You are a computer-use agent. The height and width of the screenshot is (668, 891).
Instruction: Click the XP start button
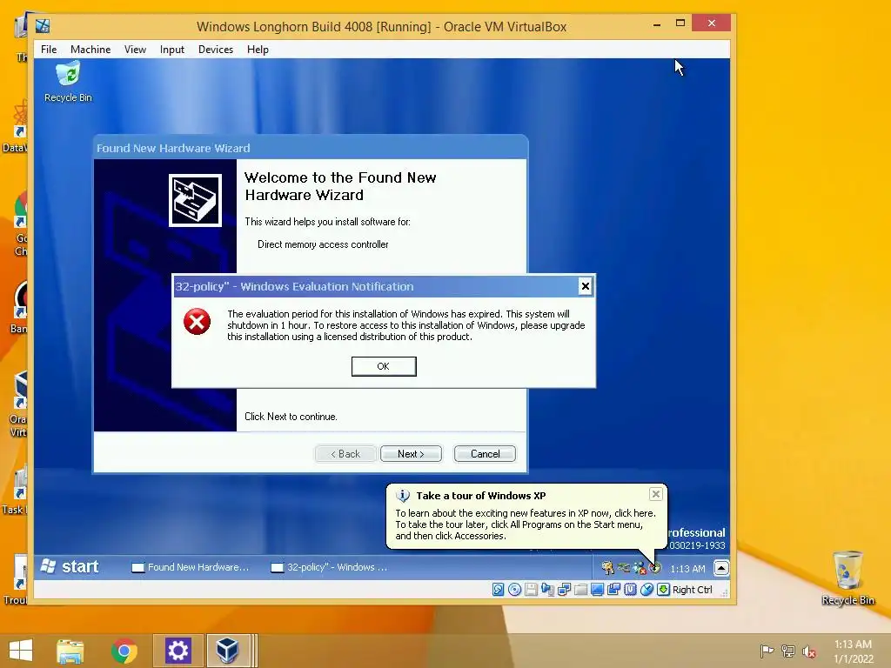70,567
